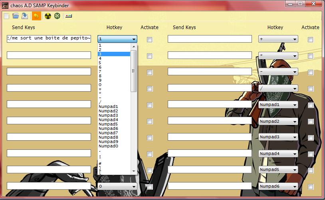Open the * hotkey dropdown
Screen dimensions: 325x200
(278, 55)
